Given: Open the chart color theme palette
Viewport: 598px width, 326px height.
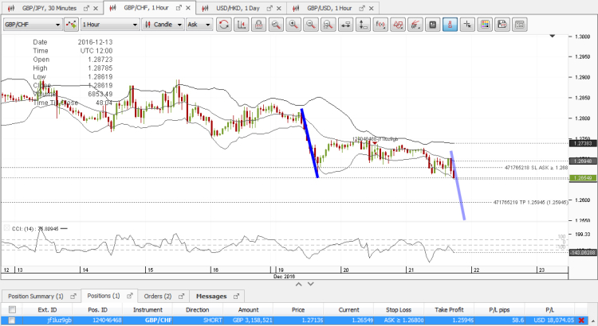Looking at the screenshot, I should pos(485,25).
